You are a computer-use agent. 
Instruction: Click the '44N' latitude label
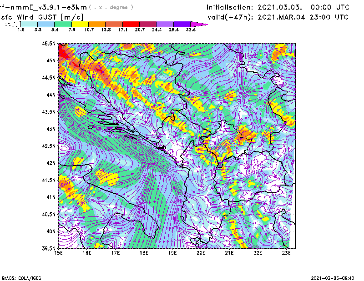click(51, 95)
